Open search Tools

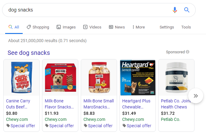[186, 27]
